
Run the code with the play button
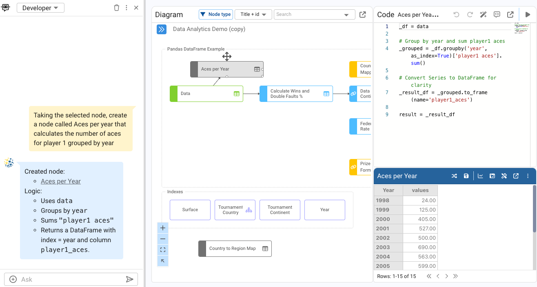(x=528, y=15)
